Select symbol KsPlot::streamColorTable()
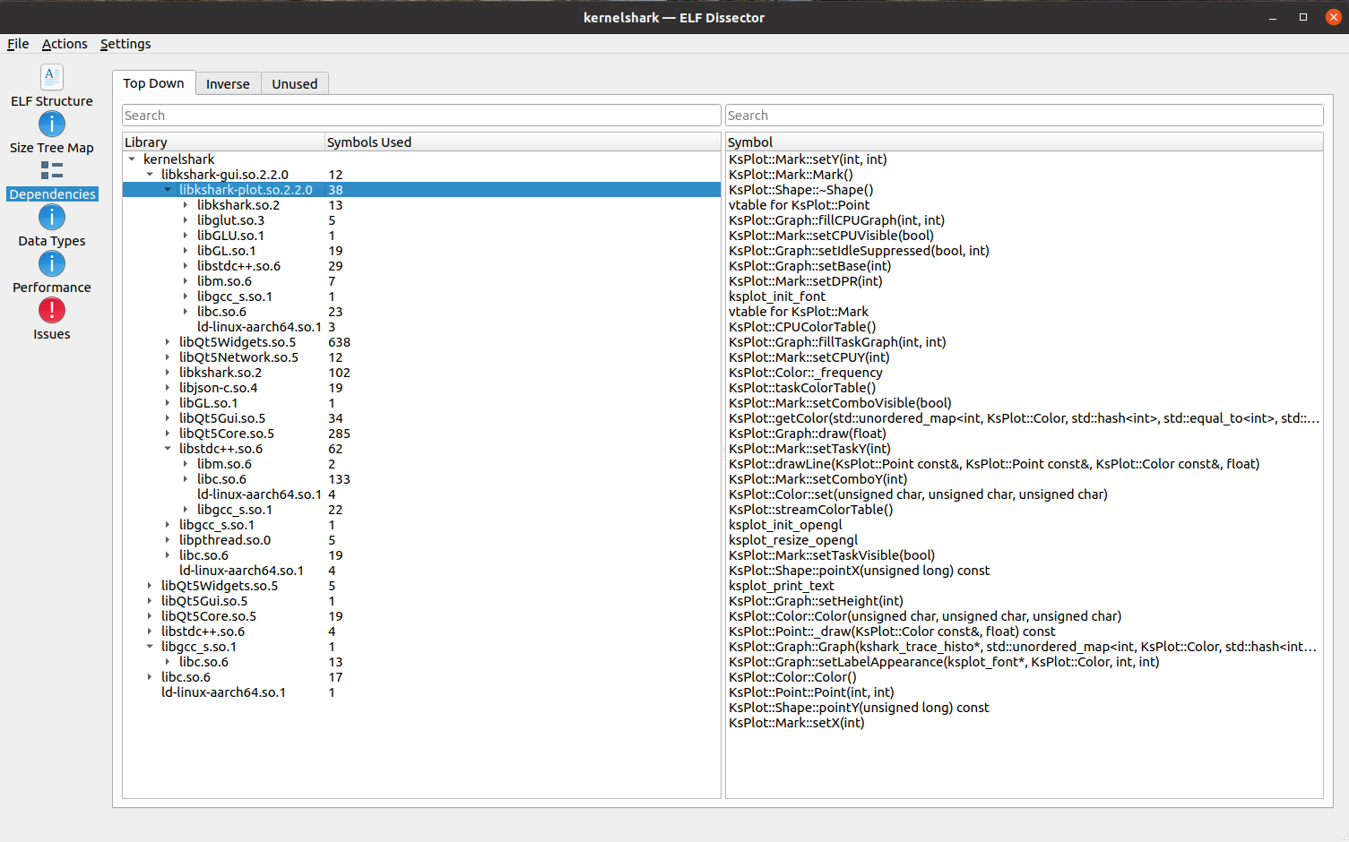This screenshot has height=842, width=1349. 810,510
